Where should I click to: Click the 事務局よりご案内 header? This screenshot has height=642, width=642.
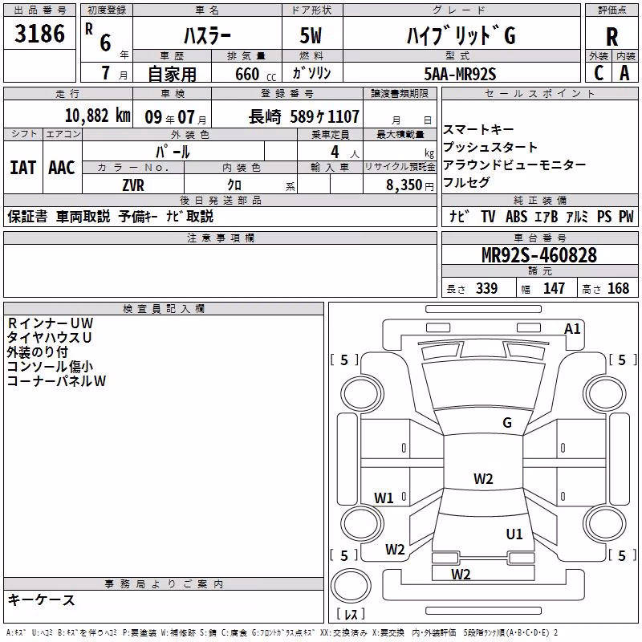click(x=164, y=583)
